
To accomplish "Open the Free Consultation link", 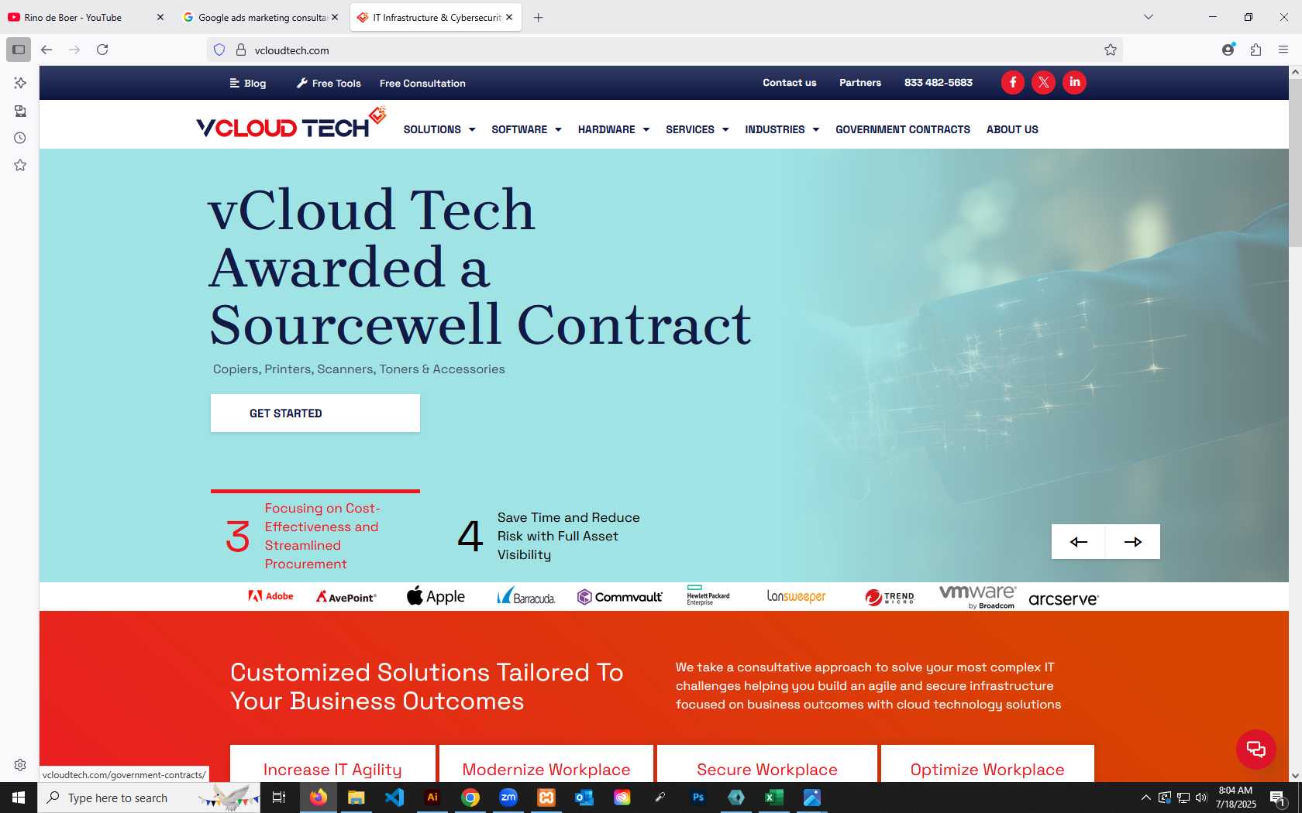I will 422,83.
